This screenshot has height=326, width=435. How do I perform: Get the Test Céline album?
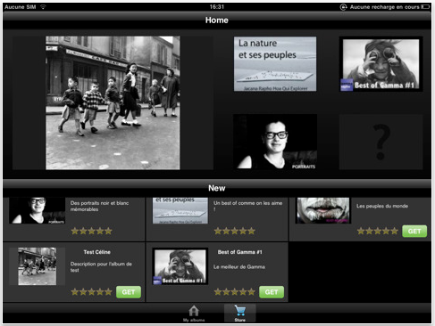coord(129,292)
